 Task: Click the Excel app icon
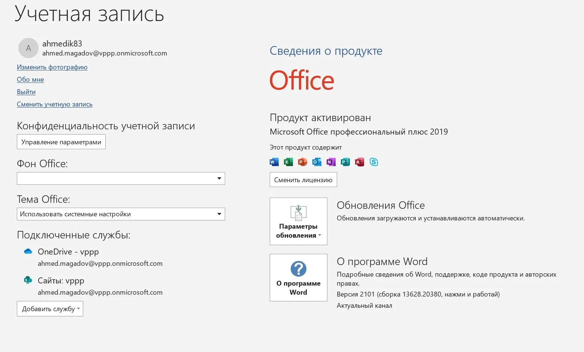point(288,162)
